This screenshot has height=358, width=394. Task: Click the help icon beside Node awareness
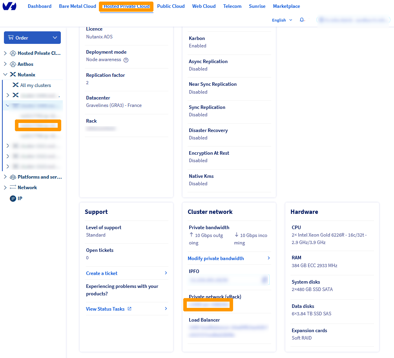(126, 60)
